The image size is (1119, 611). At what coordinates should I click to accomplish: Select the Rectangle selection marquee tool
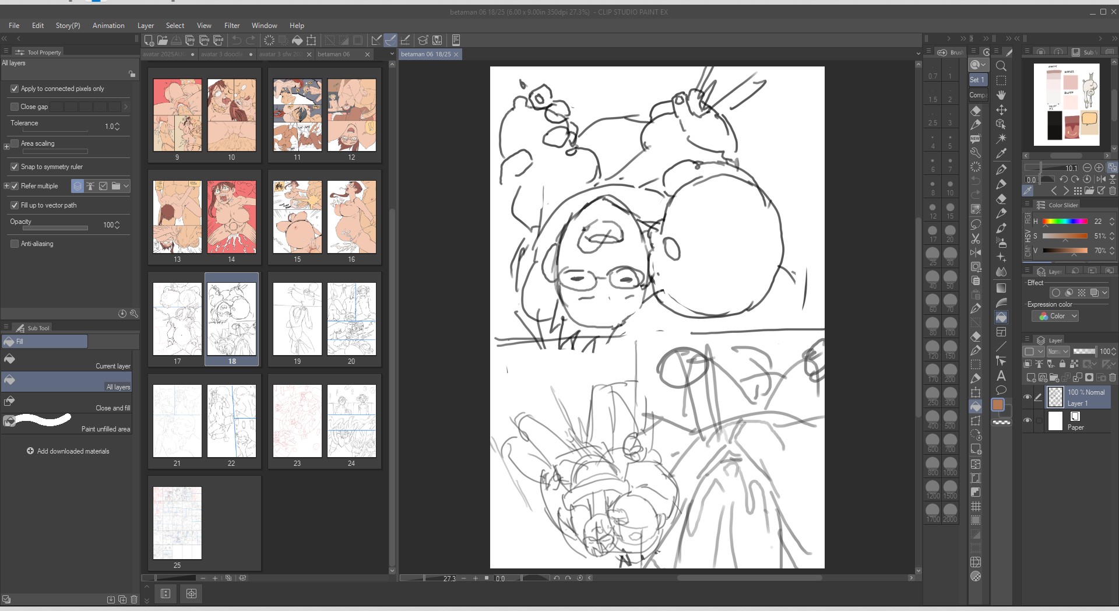(1001, 80)
